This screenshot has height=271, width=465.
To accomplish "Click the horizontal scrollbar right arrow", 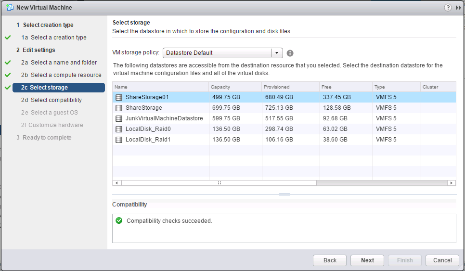I will [x=452, y=183].
